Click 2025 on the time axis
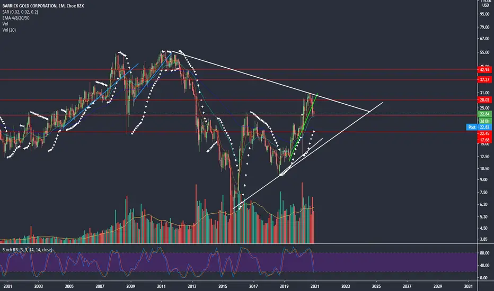Viewport: 494px width, 291px height. 376,286
